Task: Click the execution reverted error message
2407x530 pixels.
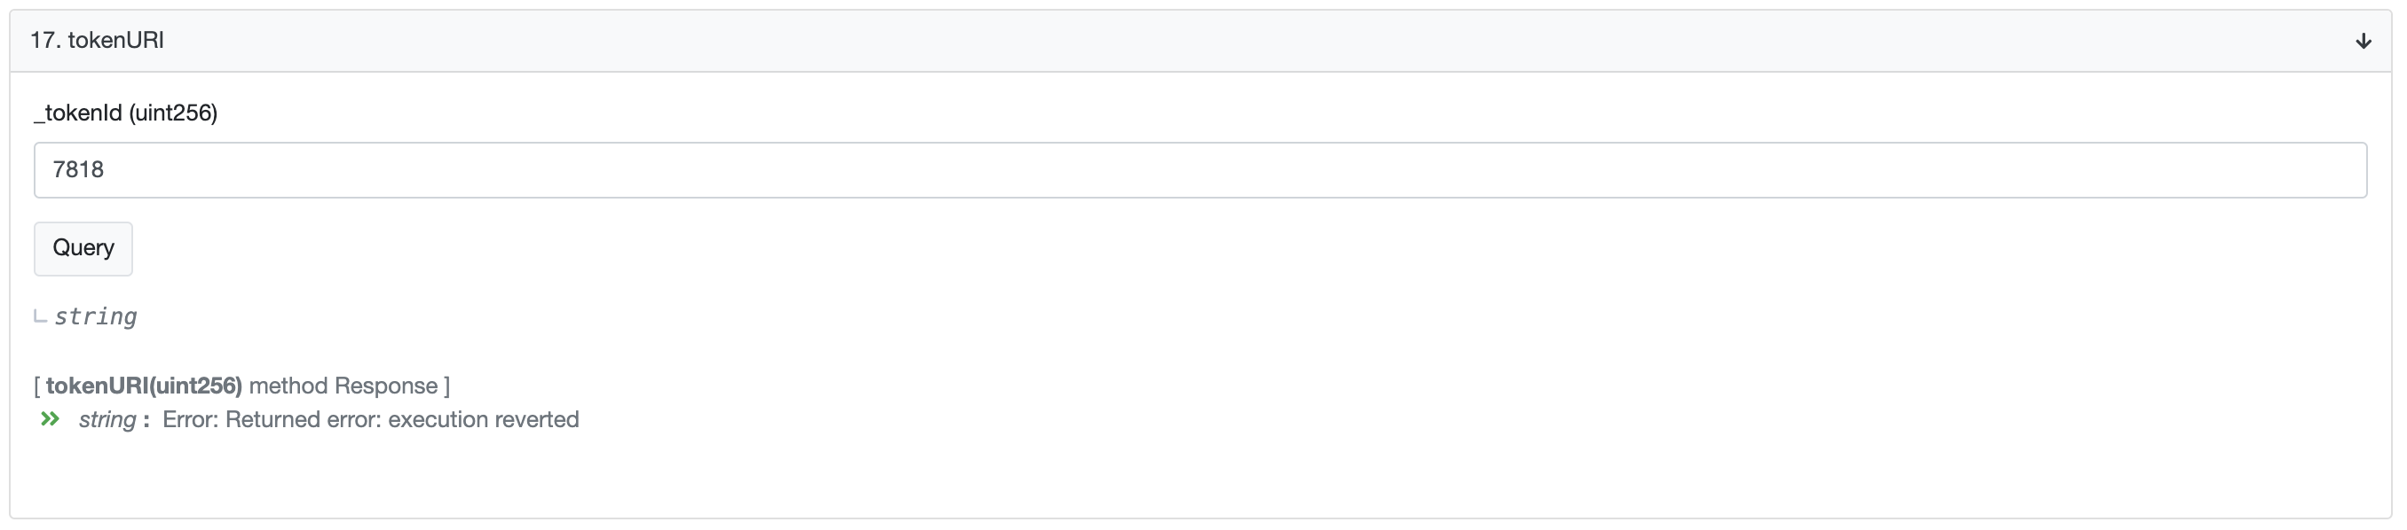Action: tap(374, 419)
